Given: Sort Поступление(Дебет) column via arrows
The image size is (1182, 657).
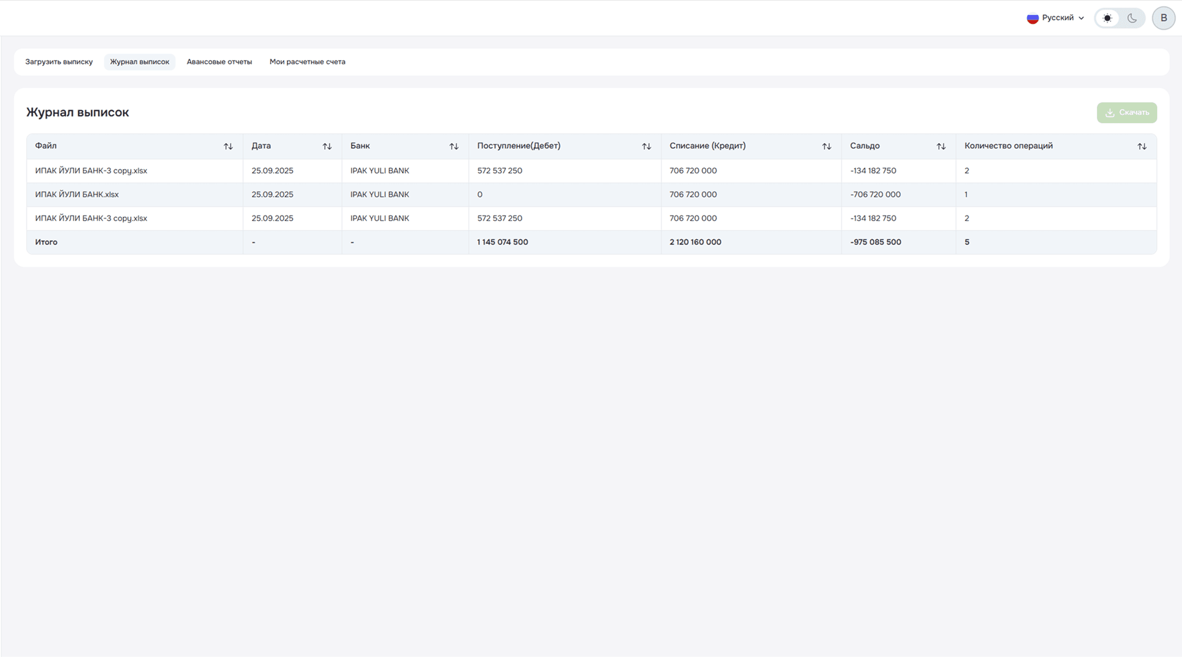Looking at the screenshot, I should 646,146.
